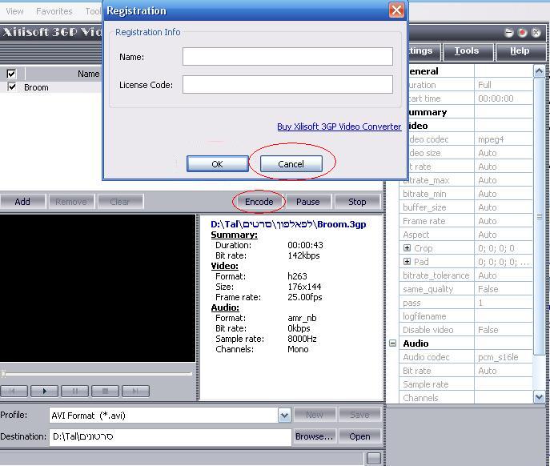Click the Stop playback square icon
The image size is (550, 466).
105,391
